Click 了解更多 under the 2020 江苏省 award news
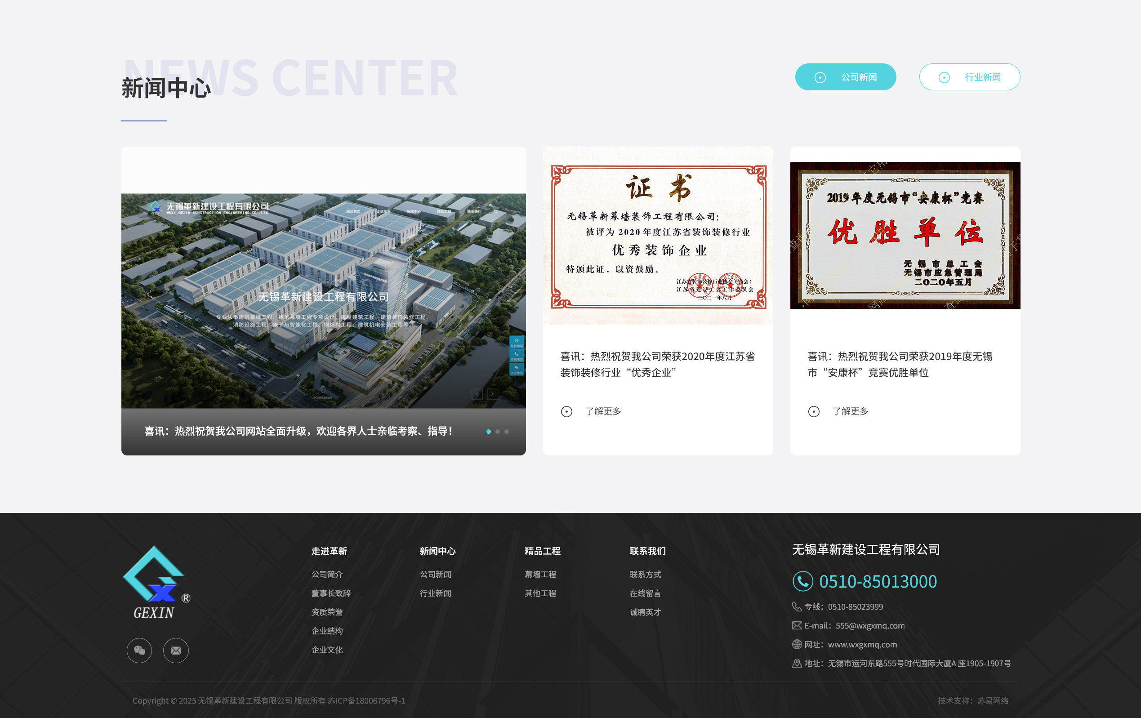Viewport: 1141px width, 718px height. (x=603, y=411)
